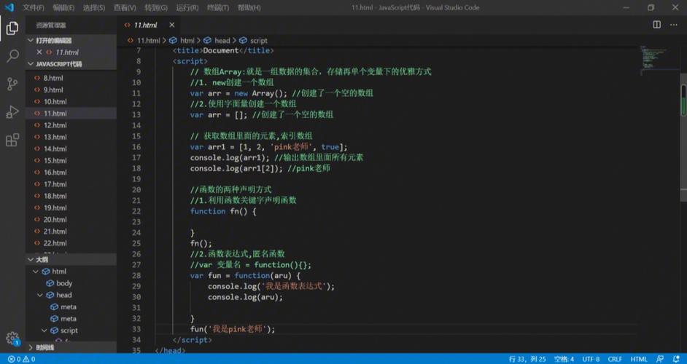Open the 查看(V) menu
The image size is (687, 364).
(x=125, y=7)
